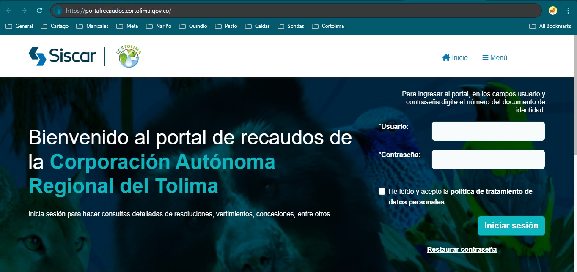Image resolution: width=577 pixels, height=272 pixels.
Task: Open the política de tratamiento de datos link
Action: tap(491, 192)
